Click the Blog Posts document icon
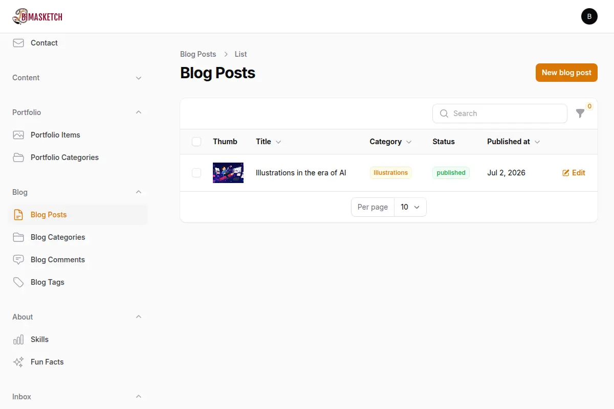 click(18, 215)
